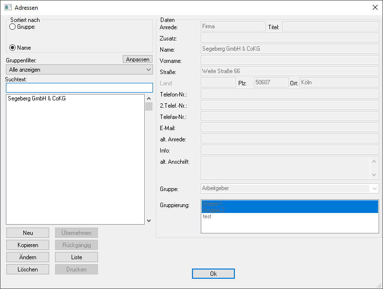This screenshot has height=289, width=383.
Task: Click the alt. Anrede input field
Action: [x=290, y=139]
